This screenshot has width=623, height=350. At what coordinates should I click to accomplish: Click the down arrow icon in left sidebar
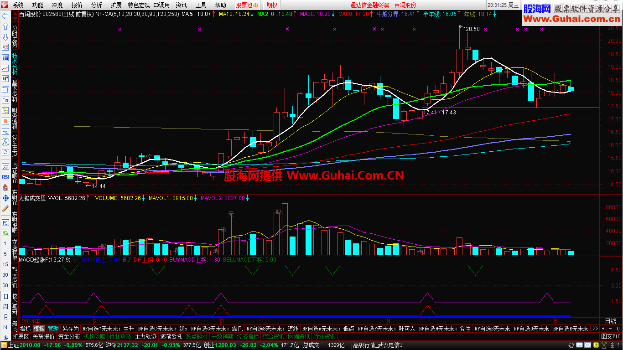point(5,36)
